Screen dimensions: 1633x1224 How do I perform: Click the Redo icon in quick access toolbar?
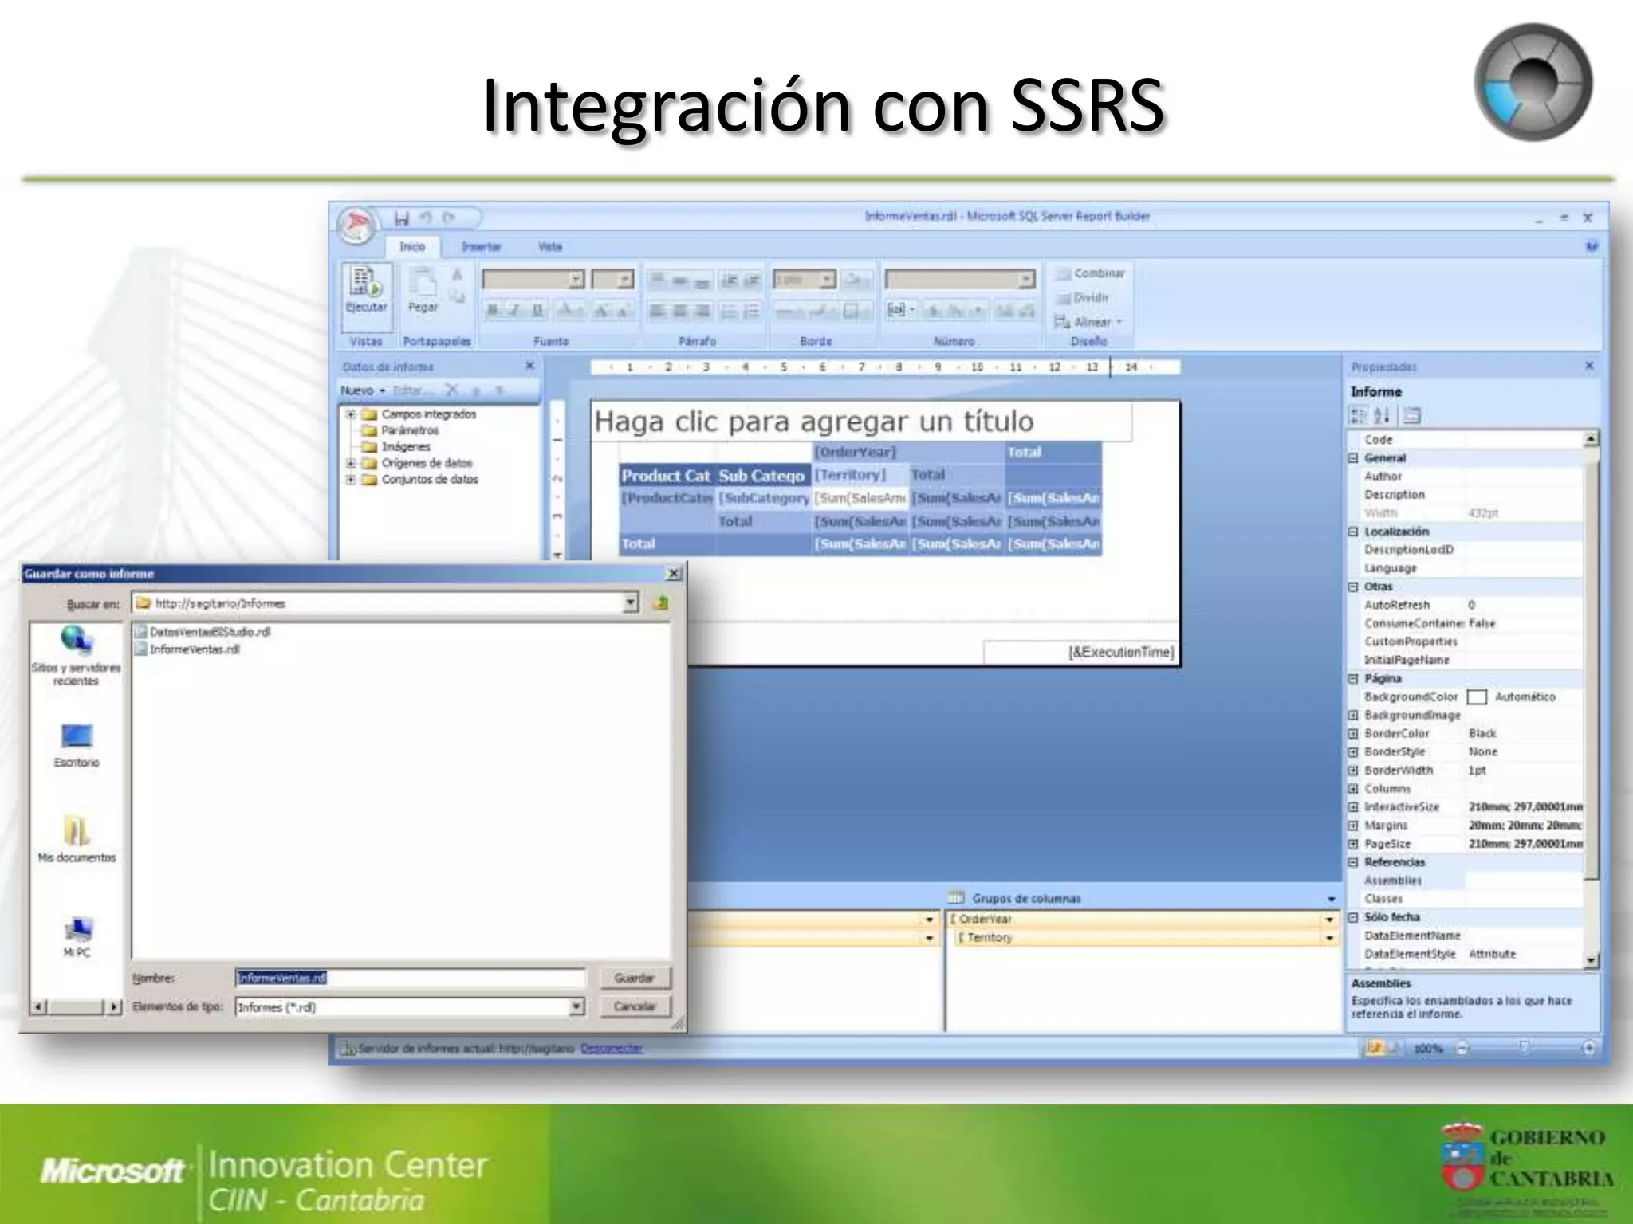(449, 218)
